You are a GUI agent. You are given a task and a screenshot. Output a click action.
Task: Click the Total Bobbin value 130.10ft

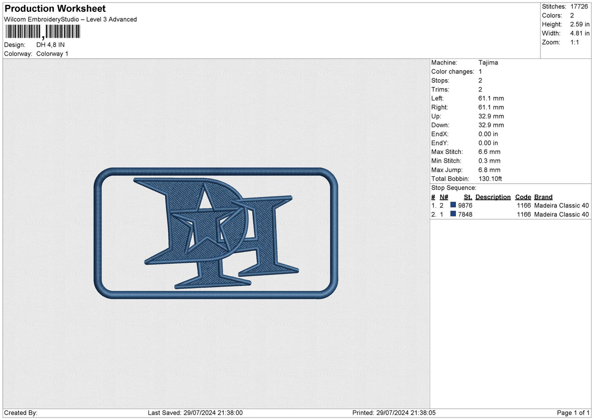click(x=491, y=178)
